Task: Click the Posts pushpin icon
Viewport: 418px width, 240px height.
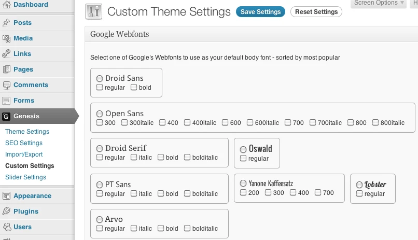Action: (x=6, y=23)
